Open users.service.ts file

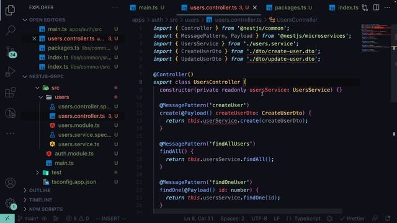pos(79,144)
